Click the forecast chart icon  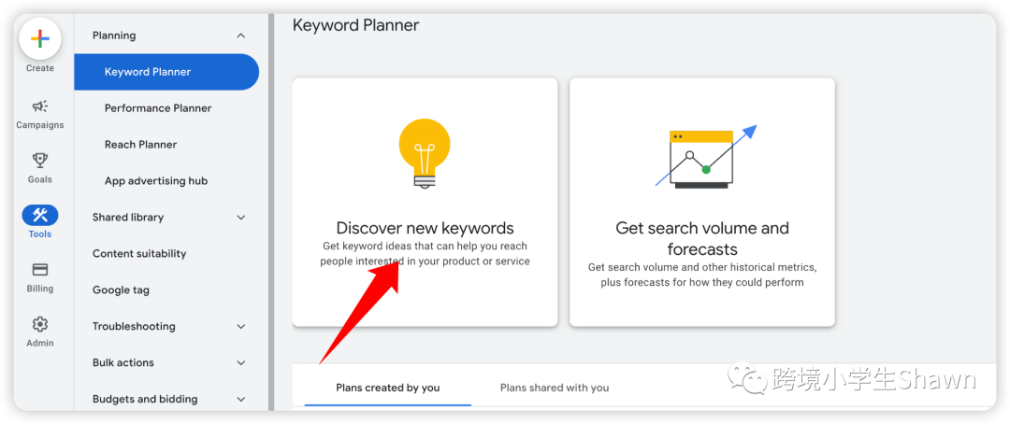point(706,157)
